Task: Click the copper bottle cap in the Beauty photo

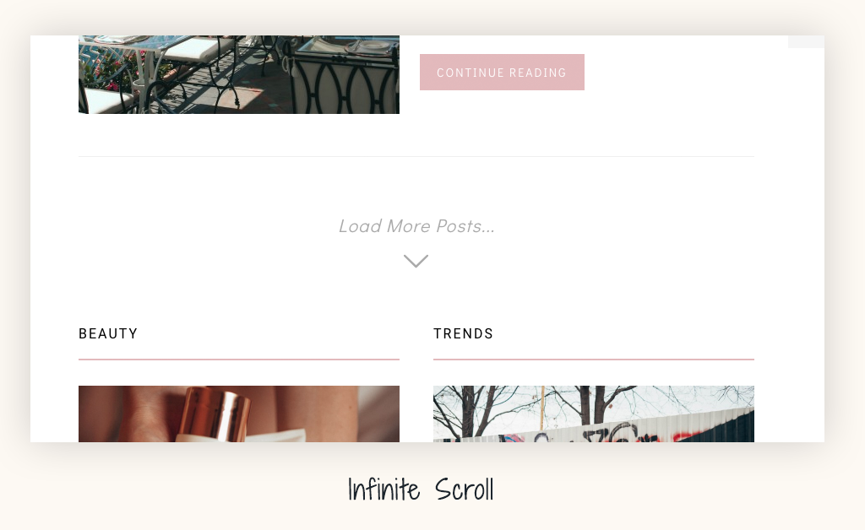Action: (x=215, y=412)
